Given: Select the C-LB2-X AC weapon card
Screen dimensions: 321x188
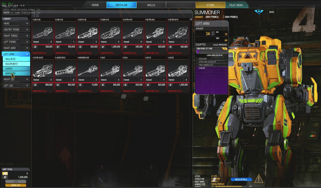Looking at the screenshot, I should 43,36.
